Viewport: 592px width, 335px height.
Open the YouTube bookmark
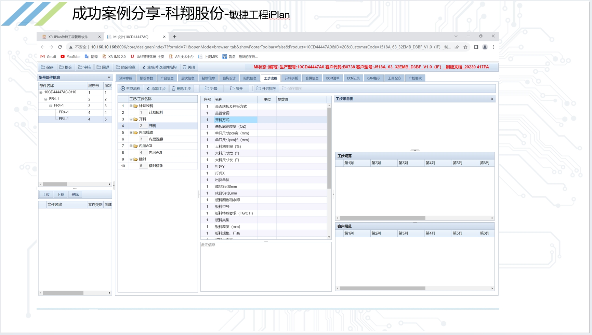(x=70, y=57)
